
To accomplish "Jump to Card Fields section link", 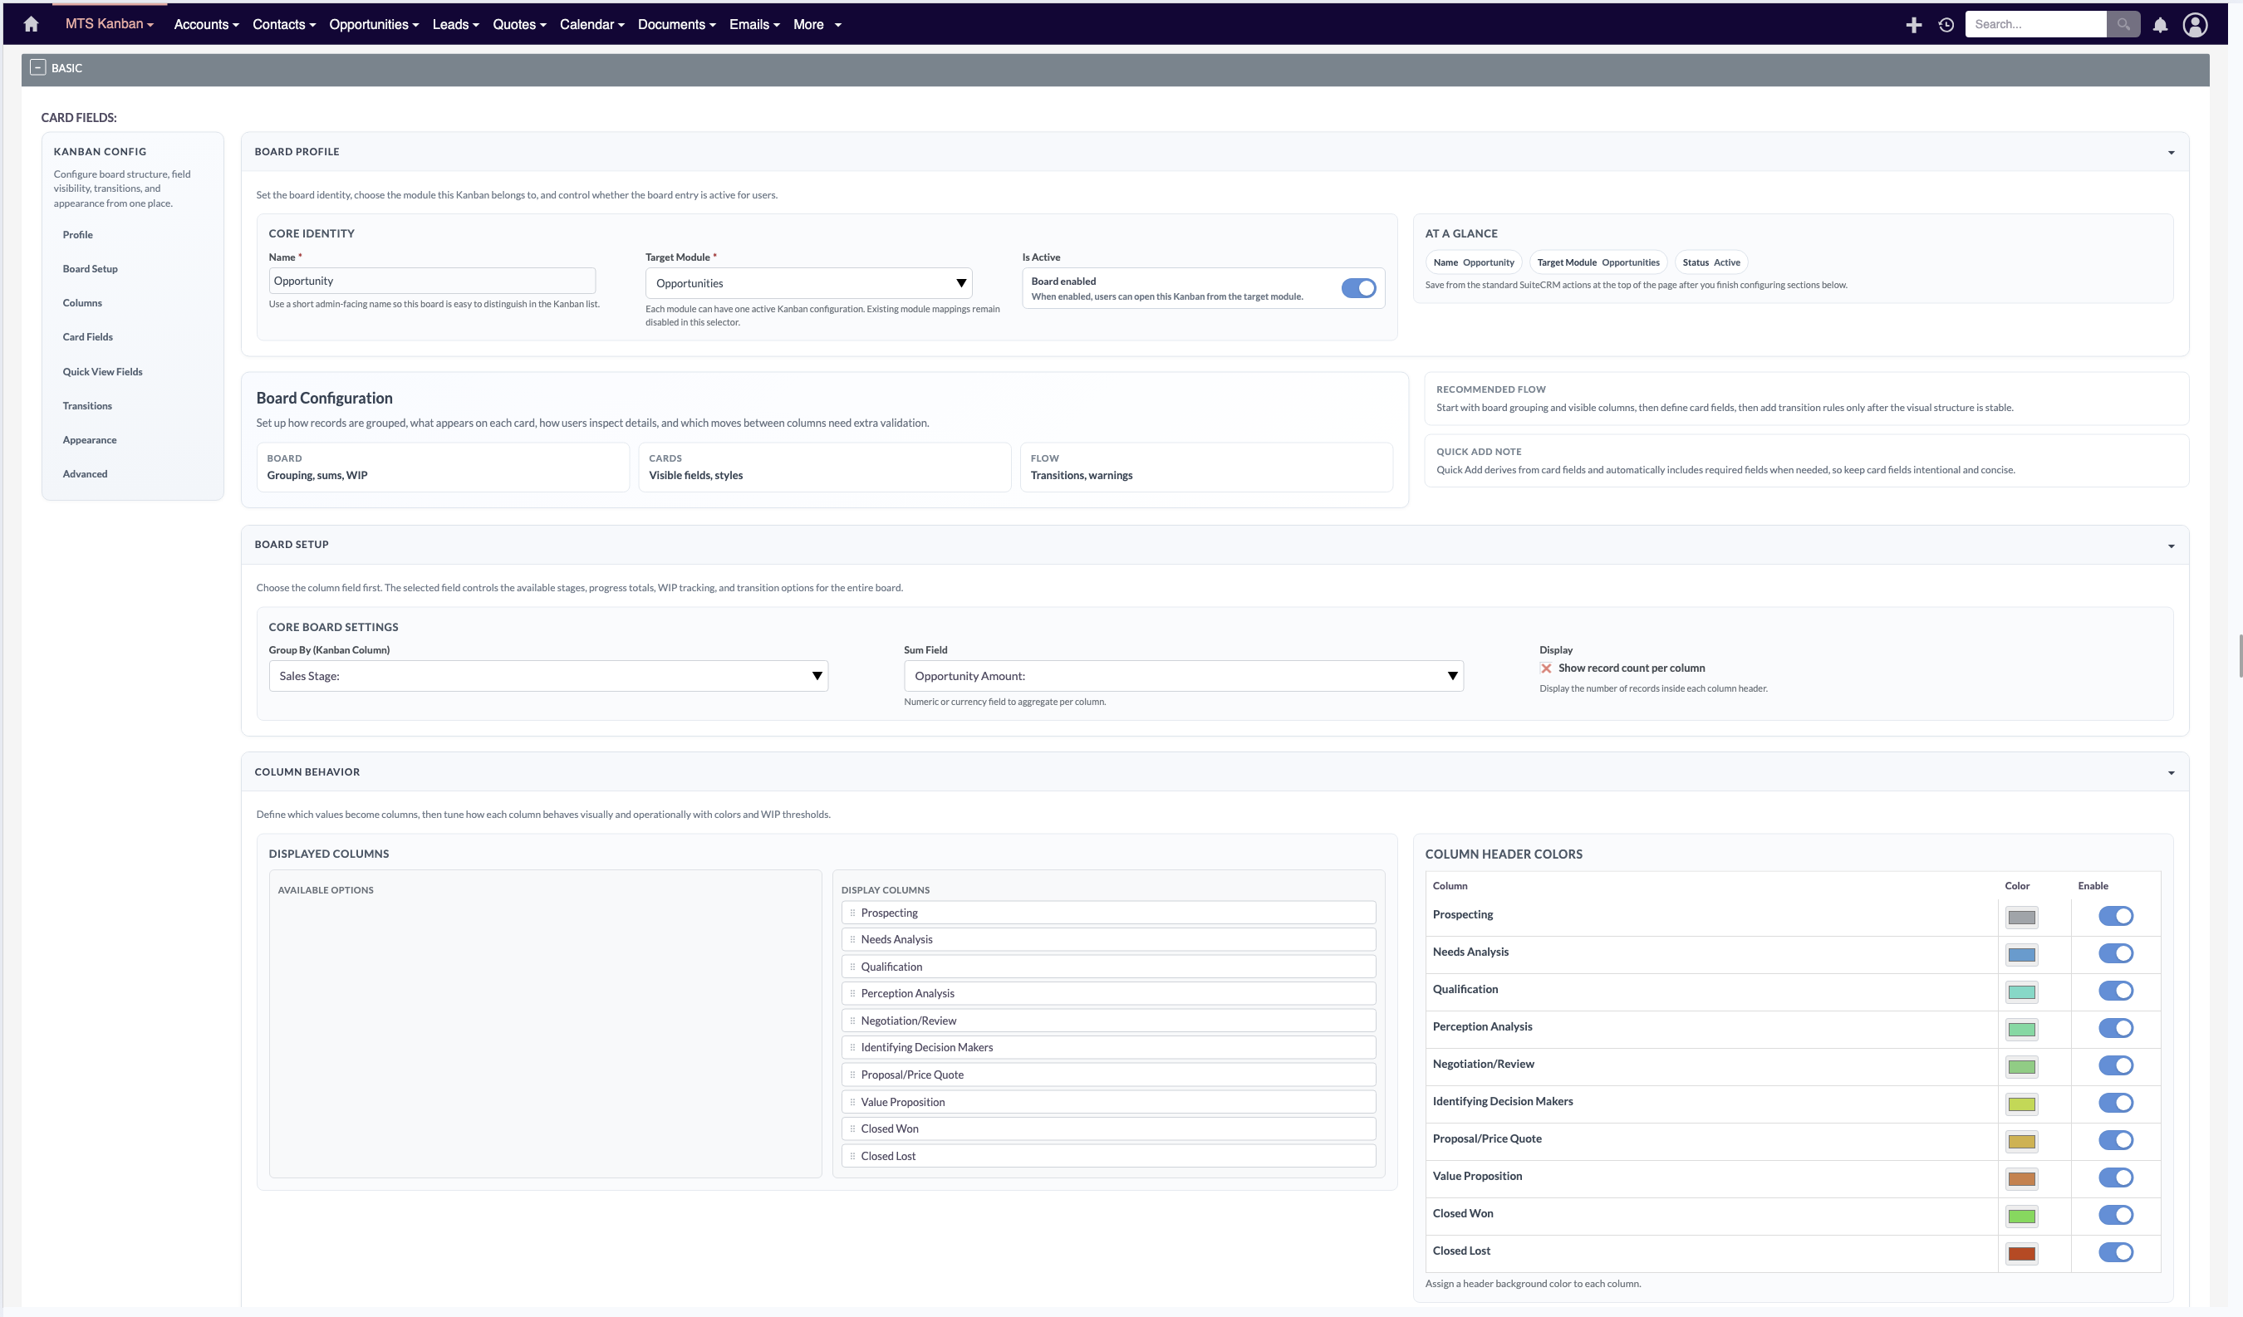I will 87,337.
